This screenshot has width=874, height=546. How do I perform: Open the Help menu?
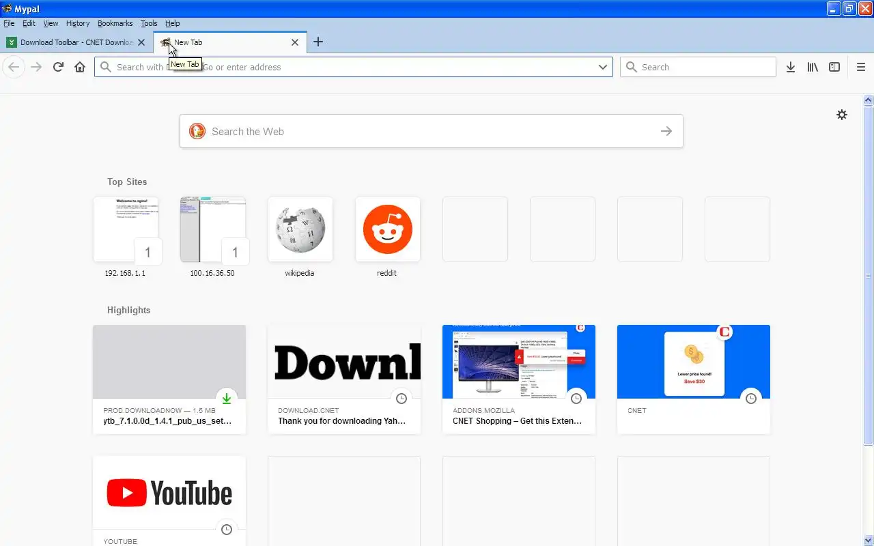pyautogui.click(x=172, y=23)
